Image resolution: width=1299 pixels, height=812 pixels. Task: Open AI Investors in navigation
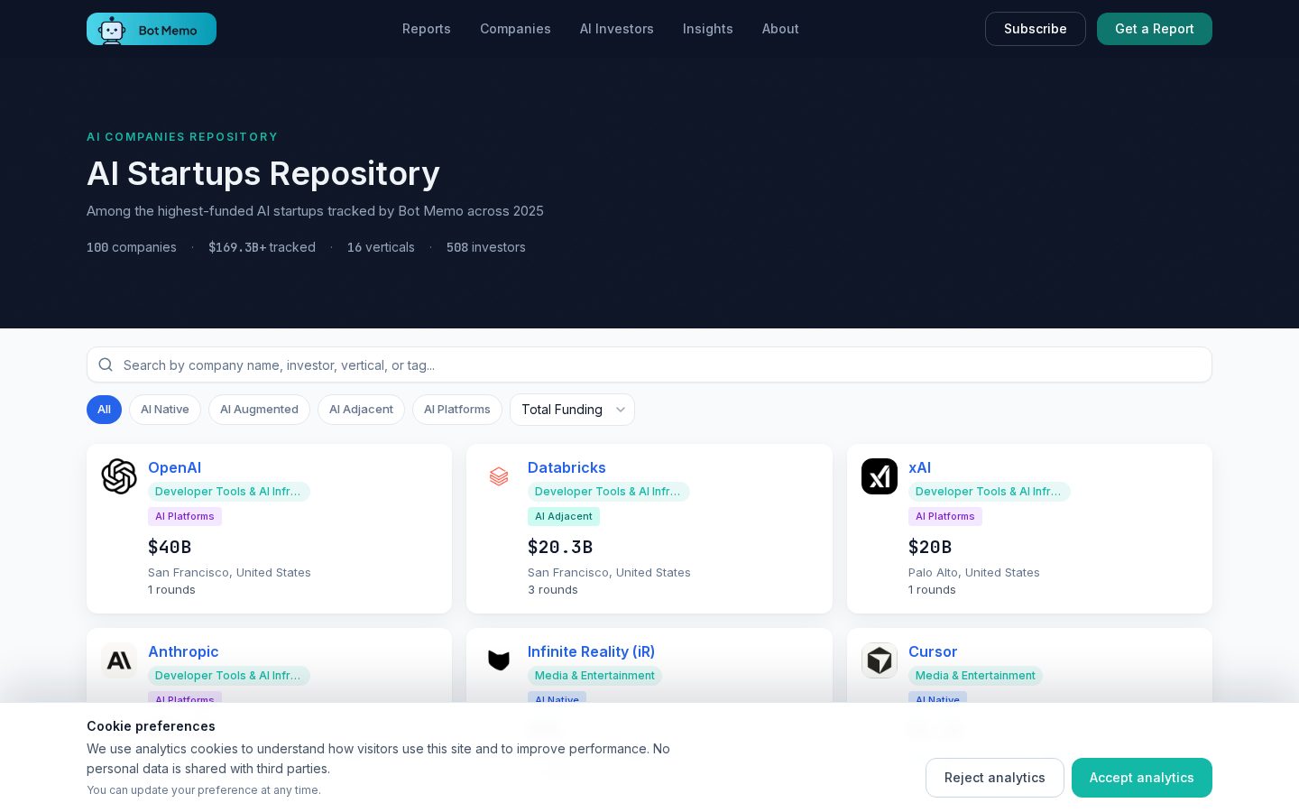[617, 29]
